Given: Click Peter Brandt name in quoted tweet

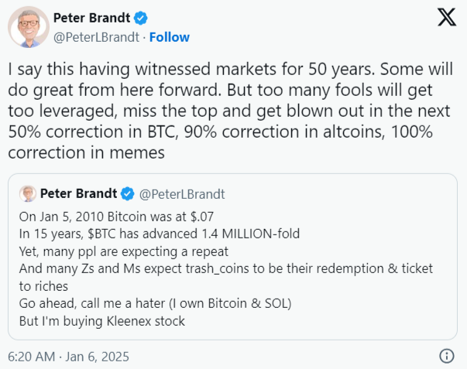Looking at the screenshot, I should click(x=80, y=193).
